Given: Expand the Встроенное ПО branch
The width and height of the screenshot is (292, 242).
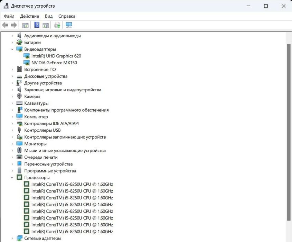Looking at the screenshot, I should point(12,69).
